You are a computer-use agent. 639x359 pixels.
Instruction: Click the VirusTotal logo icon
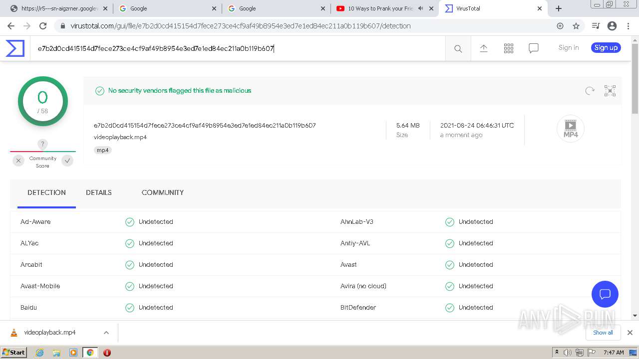click(15, 48)
